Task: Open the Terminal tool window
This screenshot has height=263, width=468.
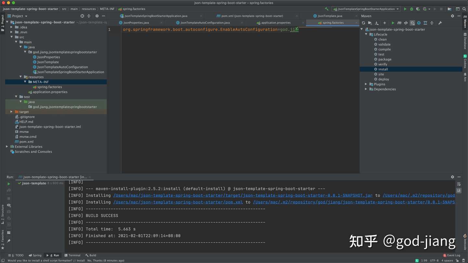Action: coord(72,256)
